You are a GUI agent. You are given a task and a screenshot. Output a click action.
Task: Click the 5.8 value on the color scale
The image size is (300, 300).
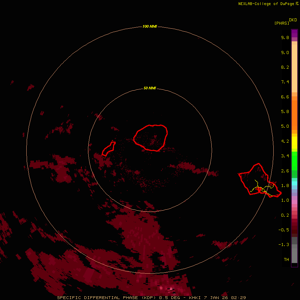(285, 112)
